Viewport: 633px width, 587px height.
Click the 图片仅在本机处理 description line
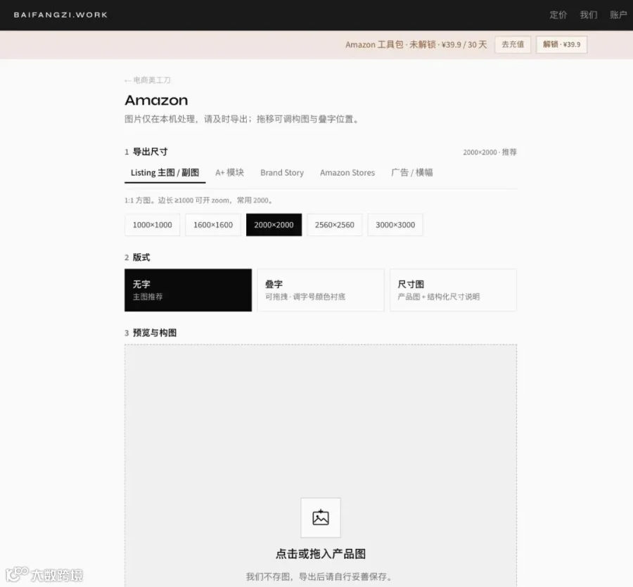tap(241, 119)
